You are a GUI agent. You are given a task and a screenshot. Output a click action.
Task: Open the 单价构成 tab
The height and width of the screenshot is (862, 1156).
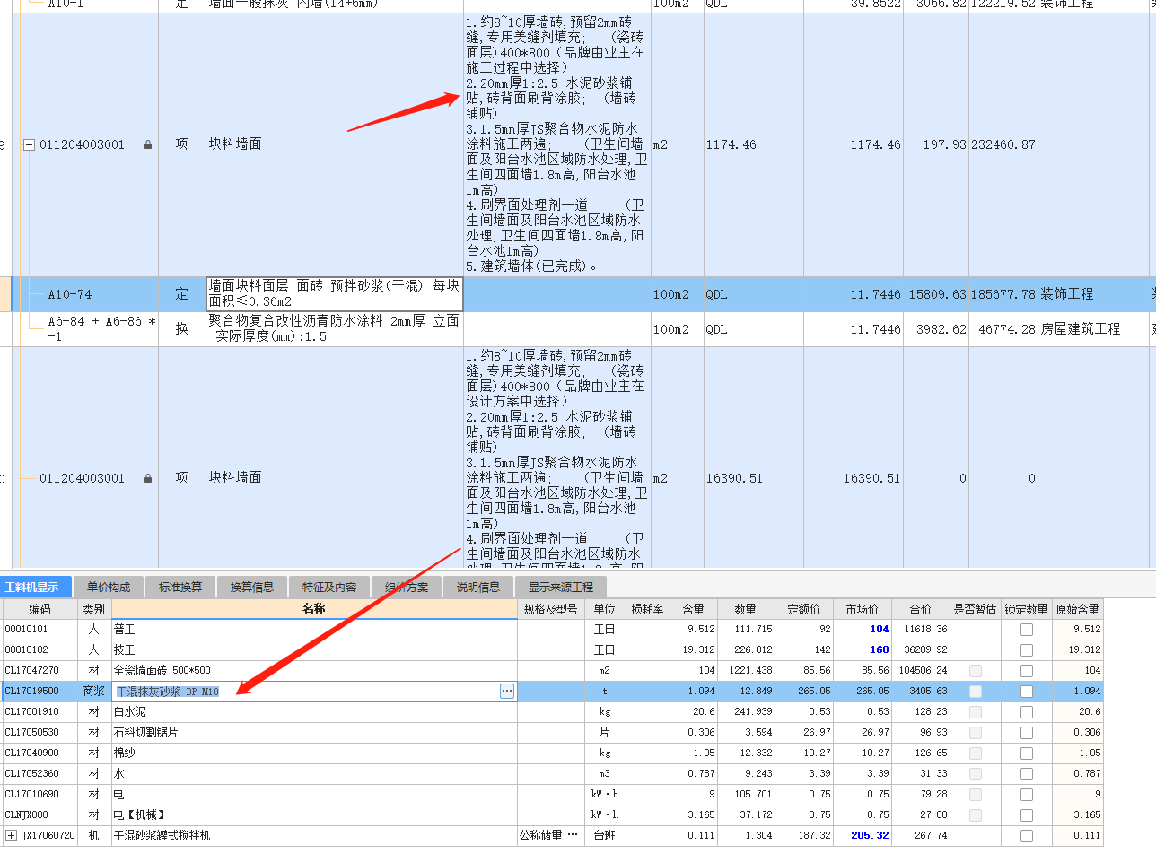tap(109, 588)
